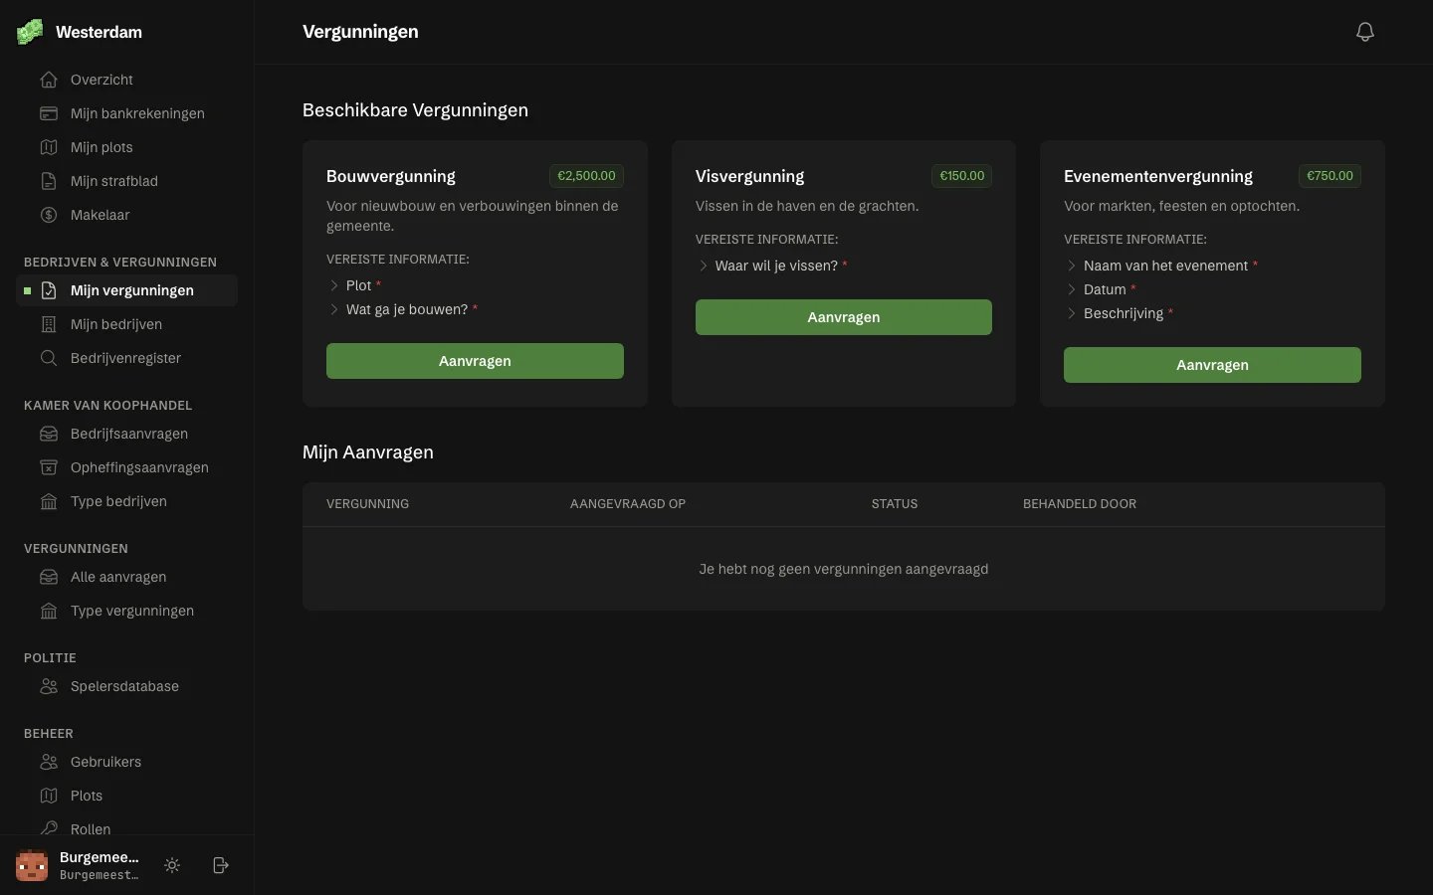The height and width of the screenshot is (895, 1433).
Task: Click the users icon beside Gebruikers
Action: click(49, 762)
